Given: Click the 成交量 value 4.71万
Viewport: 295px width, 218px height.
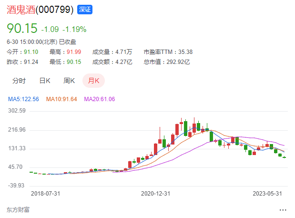Looking at the screenshot, I should pos(124,52).
